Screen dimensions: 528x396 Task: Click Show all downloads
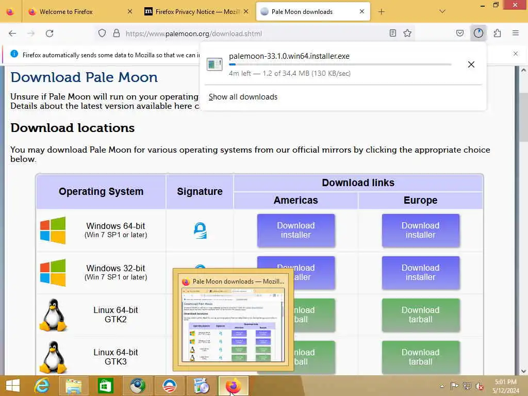click(x=243, y=97)
